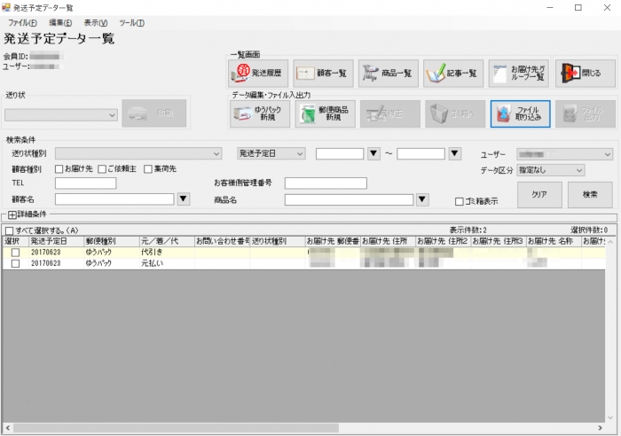The height and width of the screenshot is (436, 621).
Task: Click the 印刷 printer button
Action: tap(154, 113)
